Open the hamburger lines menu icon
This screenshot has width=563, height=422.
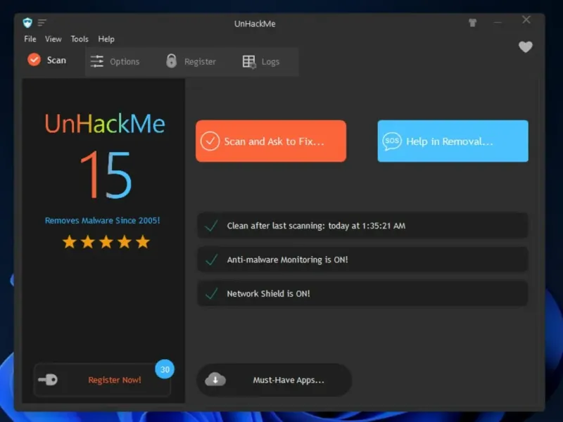tap(42, 23)
